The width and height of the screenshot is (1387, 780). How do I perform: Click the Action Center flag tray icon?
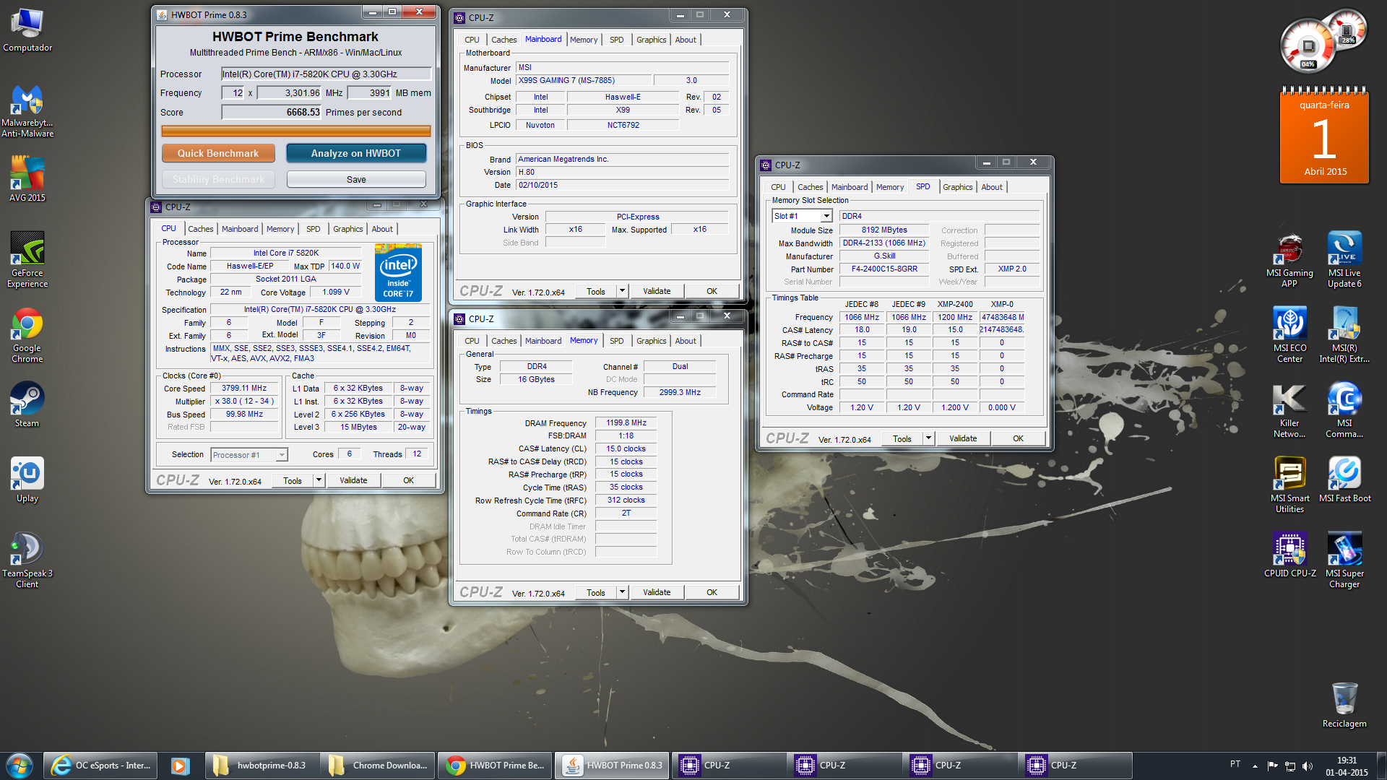[x=1272, y=766]
